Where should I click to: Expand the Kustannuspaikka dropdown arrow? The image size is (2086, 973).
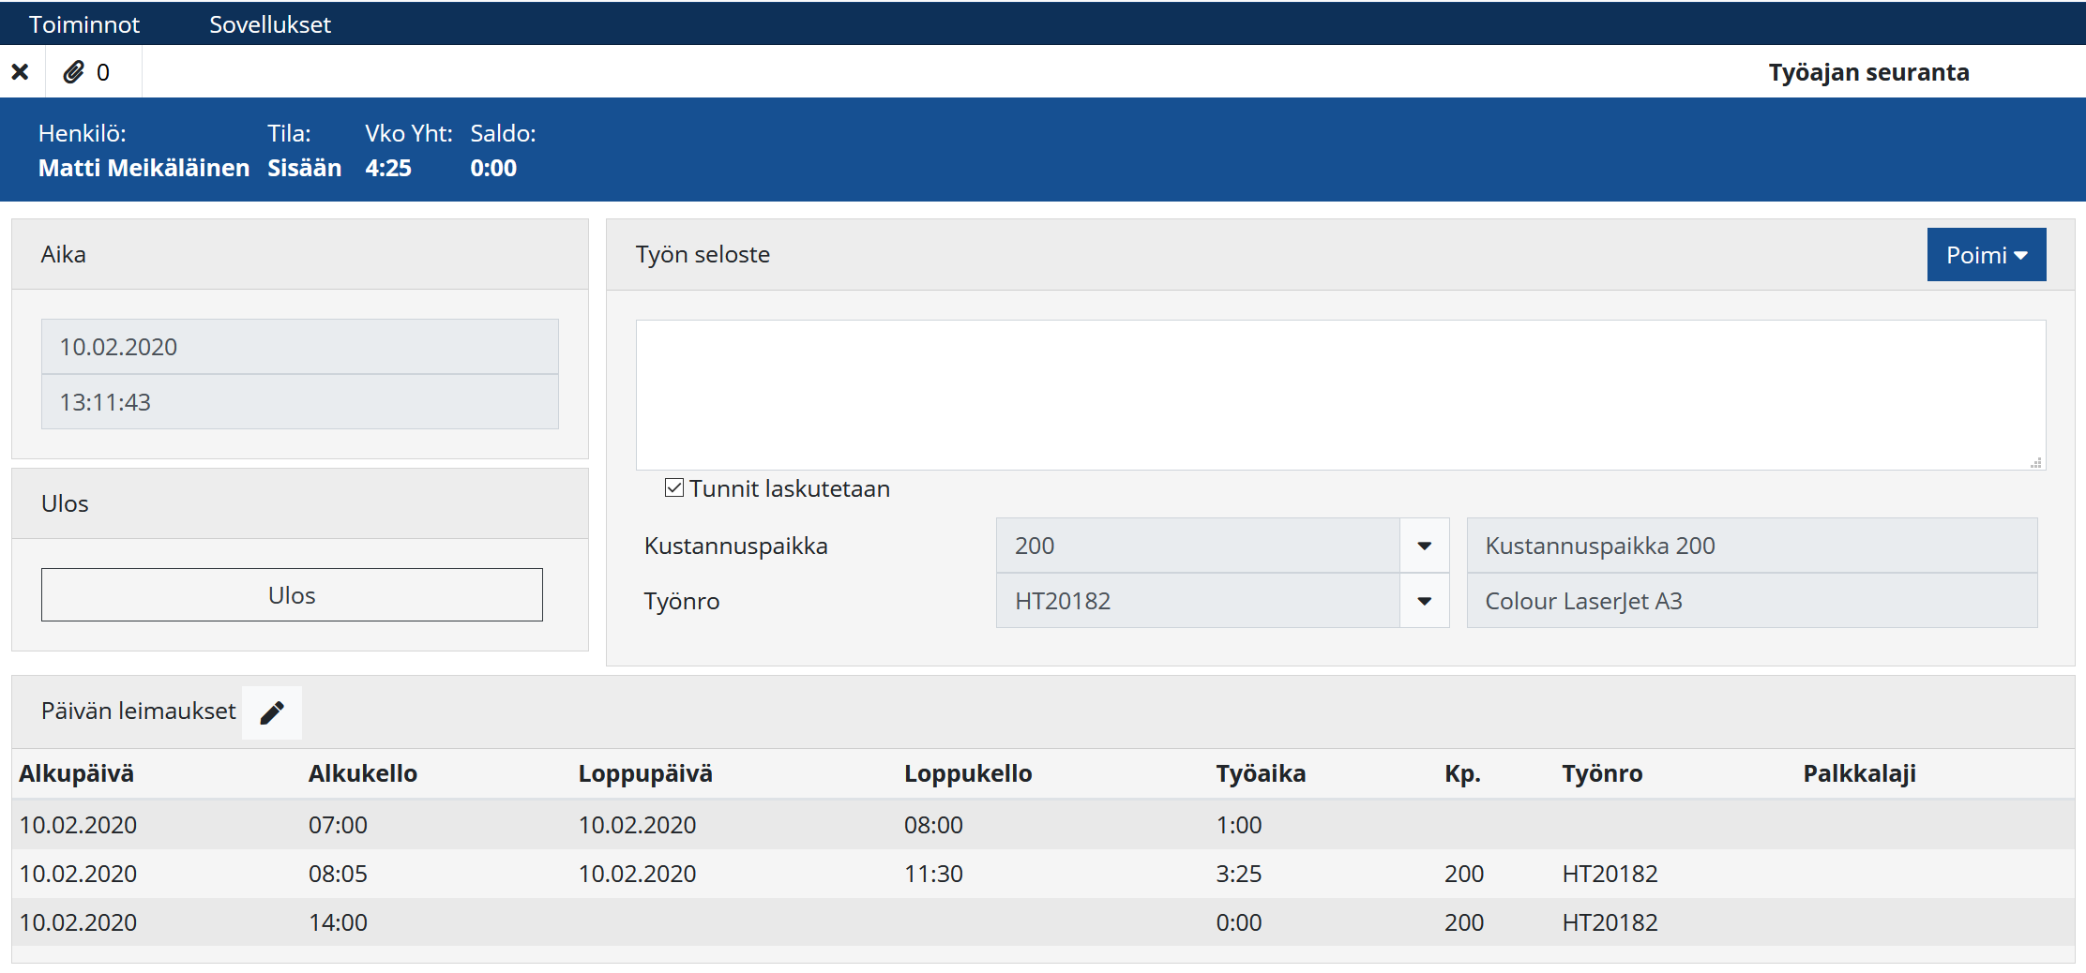pos(1424,546)
